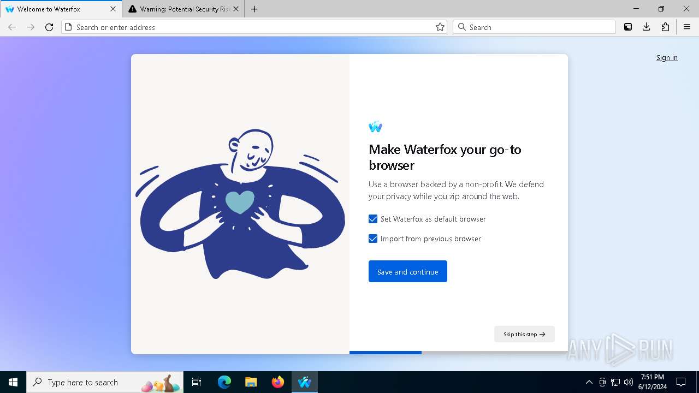Go forward with the forward arrow
Viewport: 699px width, 393px height.
click(31, 27)
